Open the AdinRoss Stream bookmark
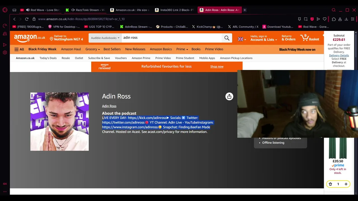358x201 pixels. pos(136,27)
